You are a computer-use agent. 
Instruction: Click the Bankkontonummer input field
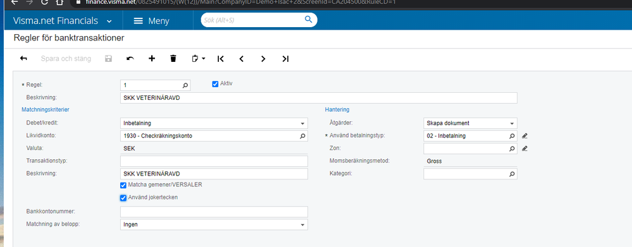click(214, 212)
